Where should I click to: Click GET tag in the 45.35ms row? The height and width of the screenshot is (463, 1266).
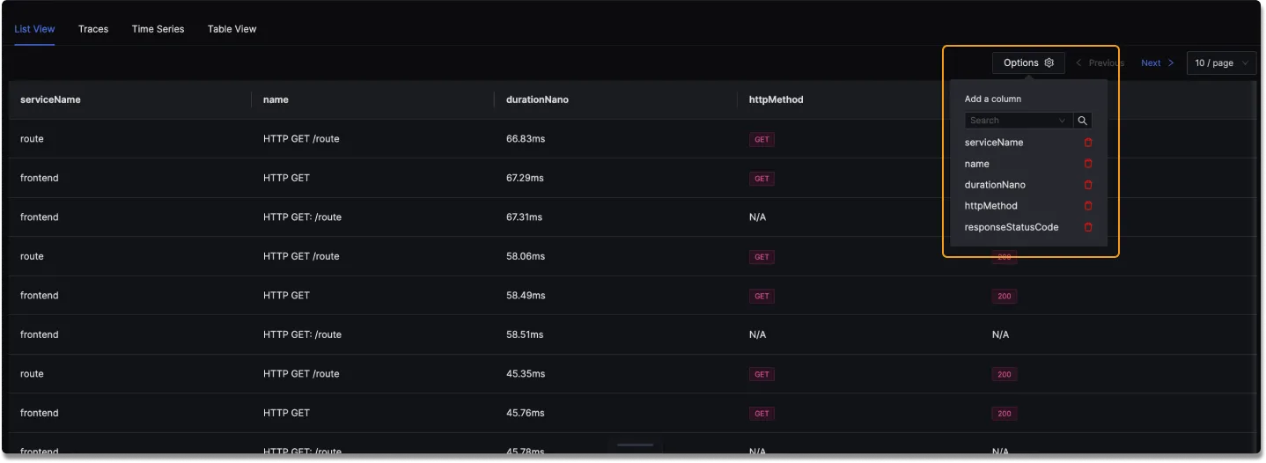point(762,374)
